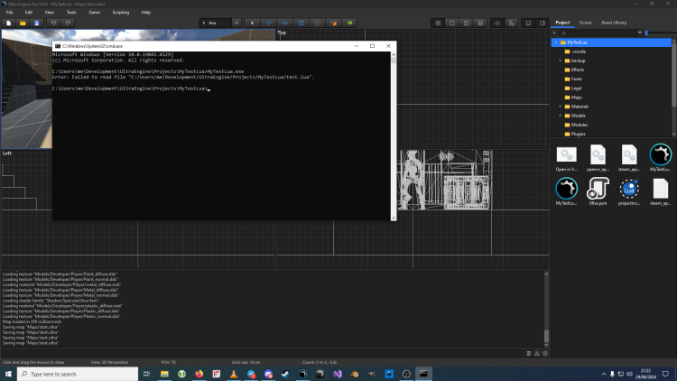Switch to two-row viewport layout
The height and width of the screenshot is (381, 677).
[x=480, y=23]
